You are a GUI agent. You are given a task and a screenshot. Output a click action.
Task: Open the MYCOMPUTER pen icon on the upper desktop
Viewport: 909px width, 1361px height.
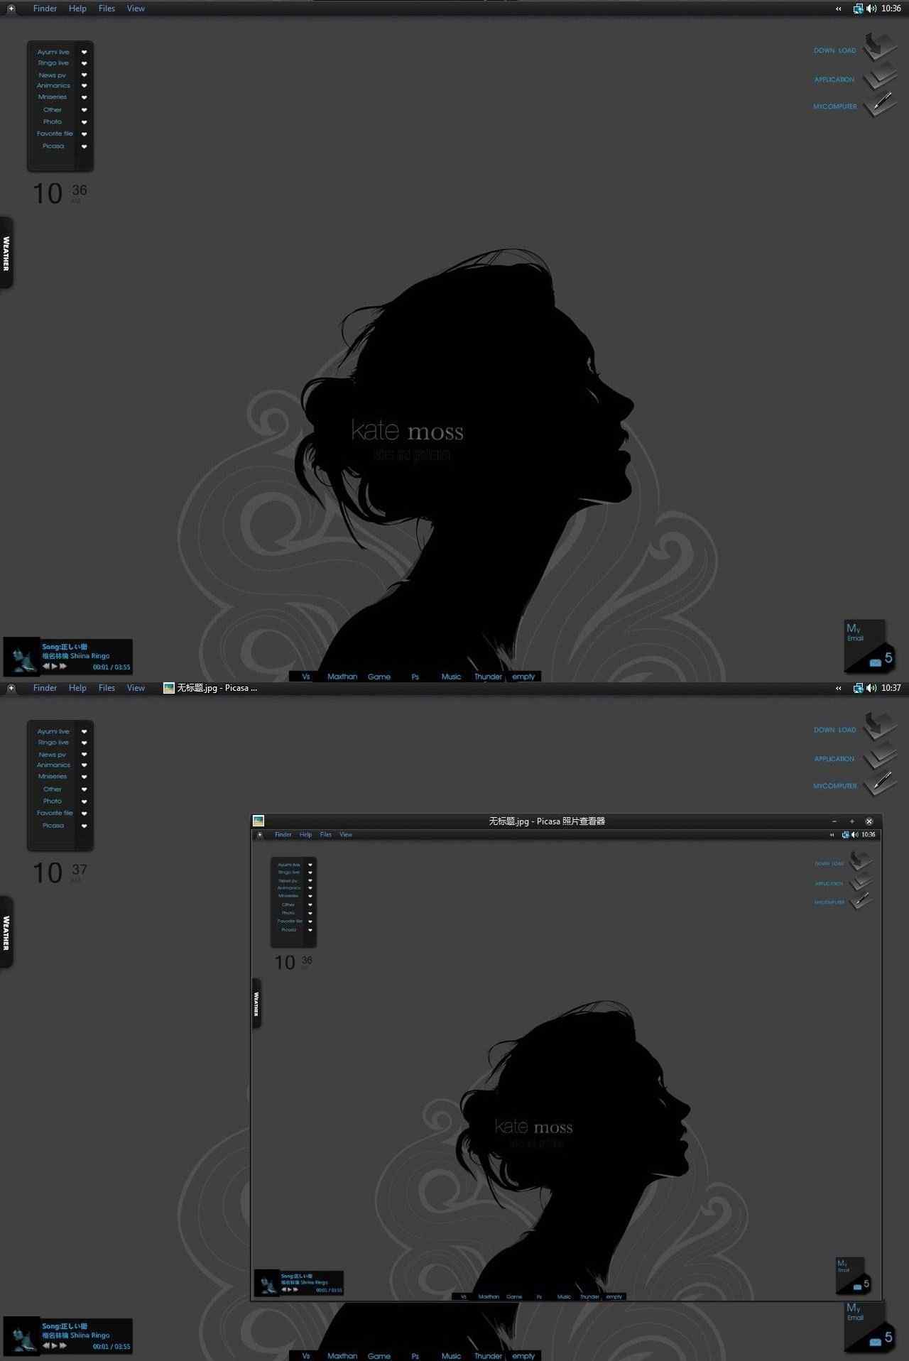coord(879,104)
